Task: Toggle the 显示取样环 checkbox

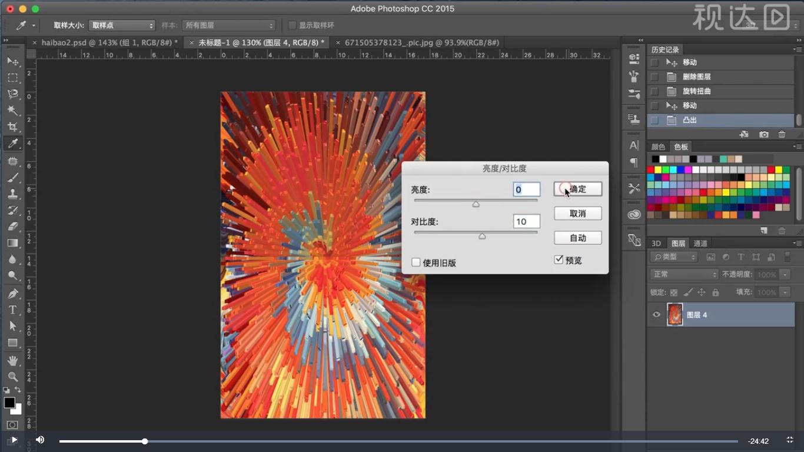Action: (292, 25)
